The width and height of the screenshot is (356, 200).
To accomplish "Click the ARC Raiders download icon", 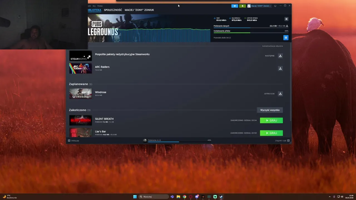I will [280, 68].
